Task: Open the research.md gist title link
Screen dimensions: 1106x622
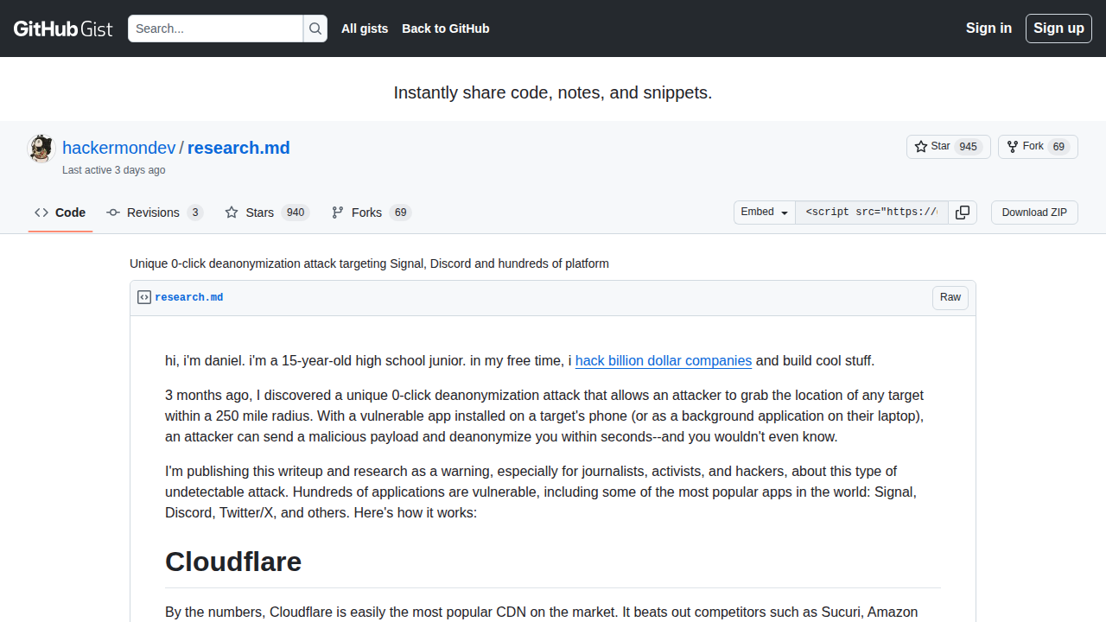Action: point(238,148)
